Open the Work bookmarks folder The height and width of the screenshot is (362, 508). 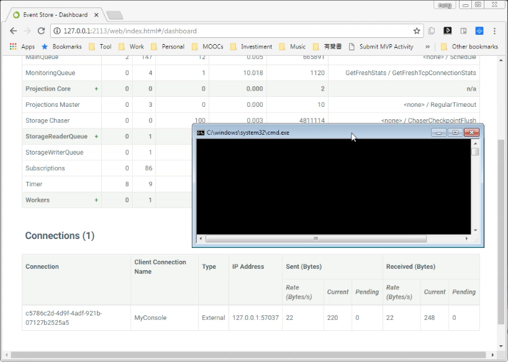[x=131, y=47]
